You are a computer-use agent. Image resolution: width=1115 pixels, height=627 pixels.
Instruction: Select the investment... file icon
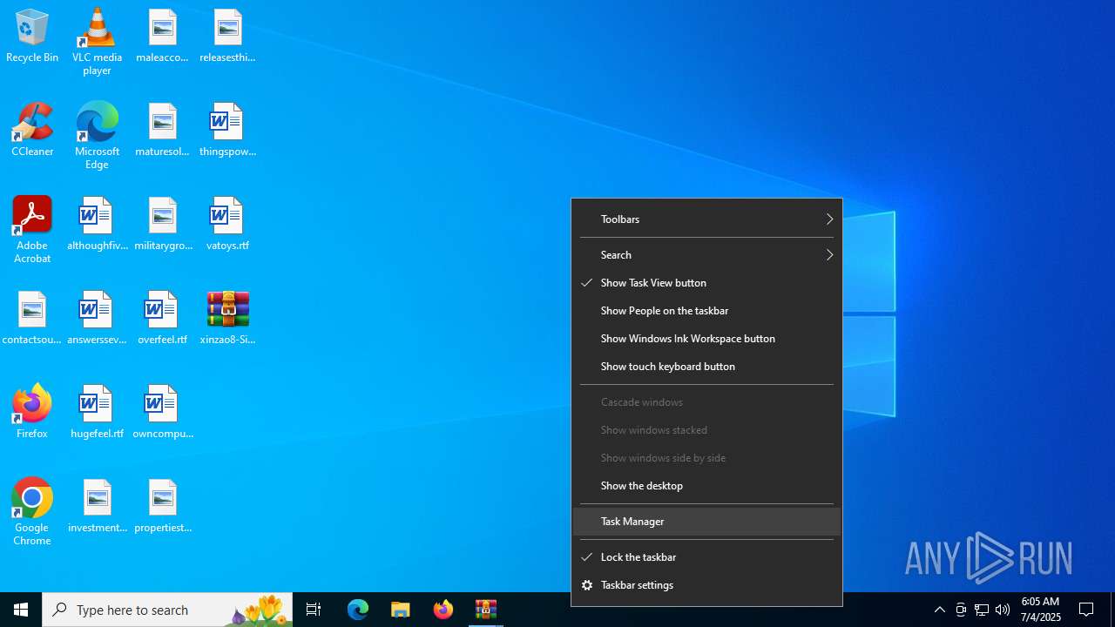pos(97,507)
